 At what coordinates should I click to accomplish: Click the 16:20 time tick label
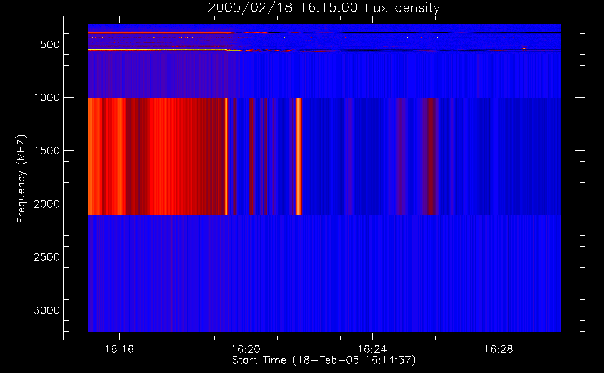246,350
